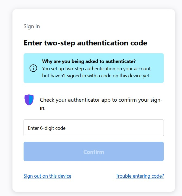This screenshot has width=182, height=196.
Task: Click the purple shield authenticator icon
Action: pyautogui.click(x=29, y=100)
